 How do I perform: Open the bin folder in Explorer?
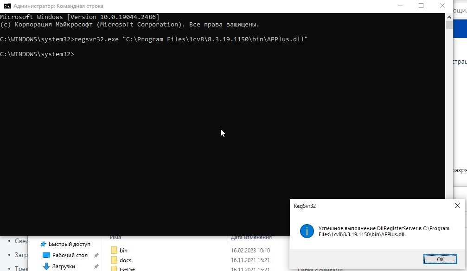pyautogui.click(x=123, y=251)
